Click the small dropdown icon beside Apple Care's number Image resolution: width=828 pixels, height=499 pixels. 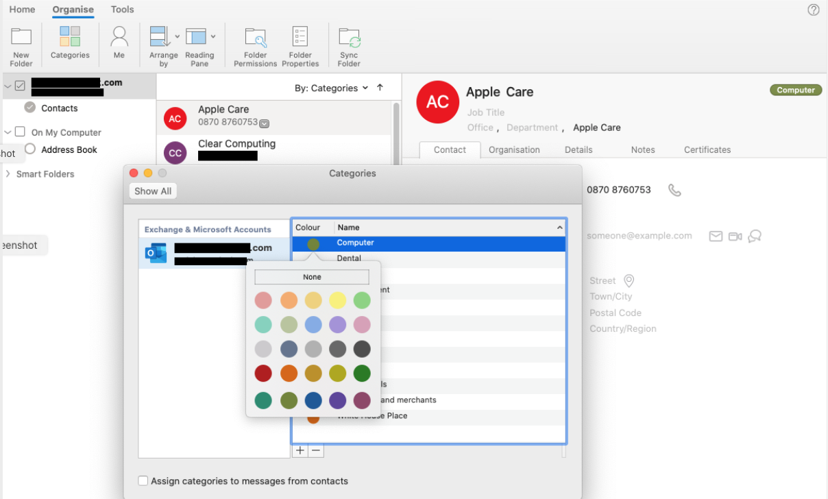264,123
